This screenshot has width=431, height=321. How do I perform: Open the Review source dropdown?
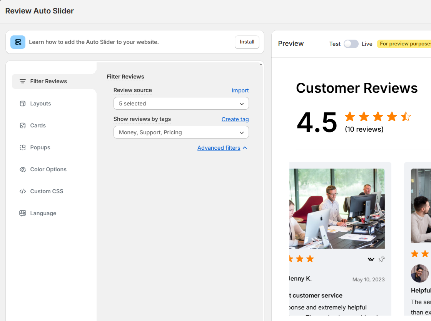(181, 104)
